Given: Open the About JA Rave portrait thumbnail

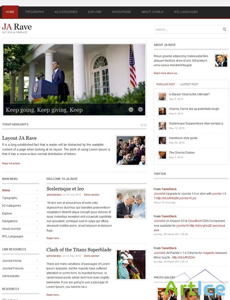Looking at the screenshot, I should click(221, 60).
